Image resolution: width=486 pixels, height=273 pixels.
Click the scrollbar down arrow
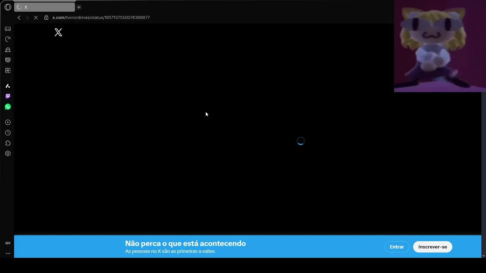pos(483,256)
